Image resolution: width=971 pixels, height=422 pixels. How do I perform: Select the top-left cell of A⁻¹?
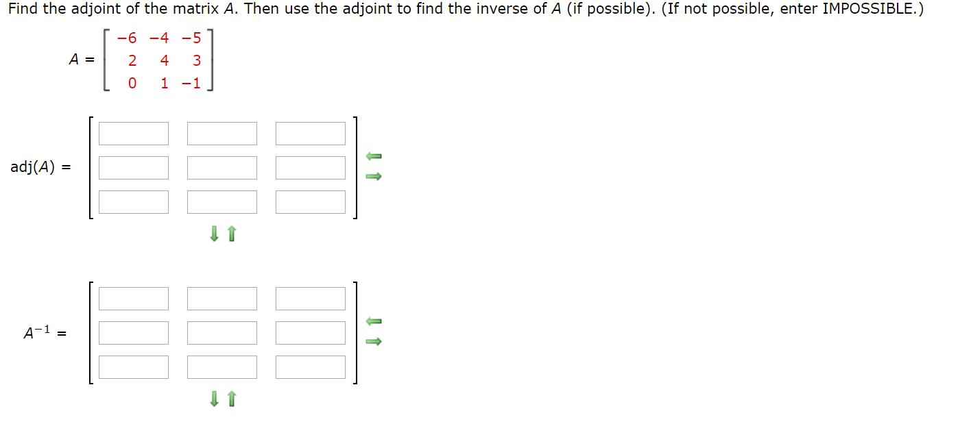pyautogui.click(x=134, y=298)
